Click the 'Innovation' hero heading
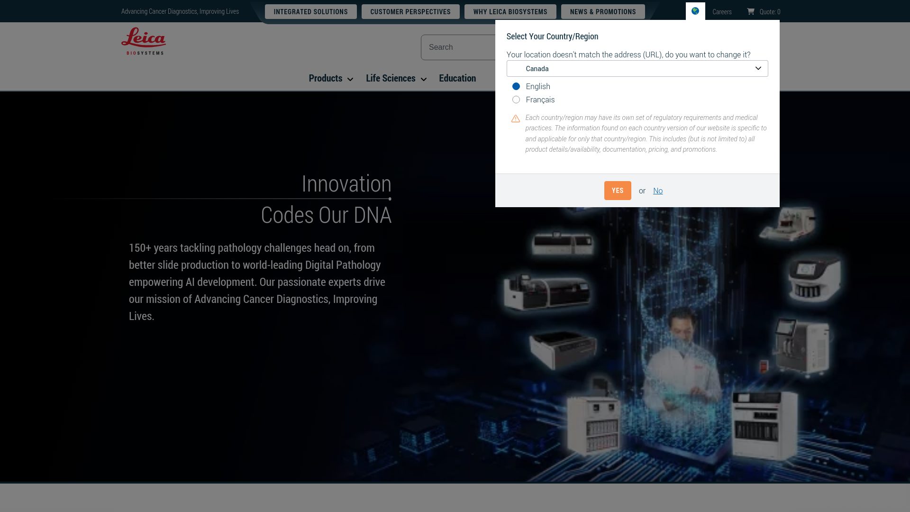Viewport: 910px width, 512px height. click(346, 183)
